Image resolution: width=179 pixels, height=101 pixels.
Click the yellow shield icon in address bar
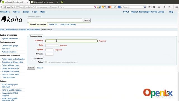click(103, 7)
